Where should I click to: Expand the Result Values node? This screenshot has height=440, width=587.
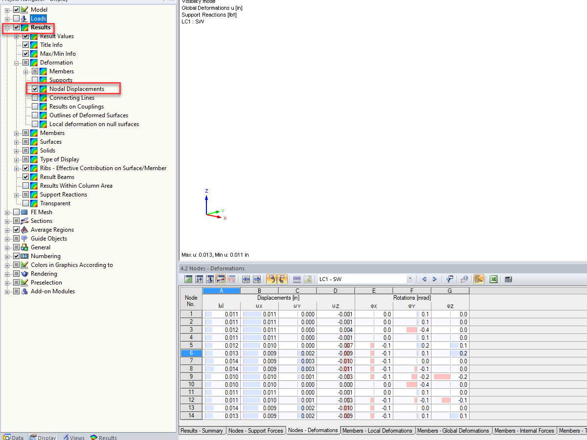[17, 36]
